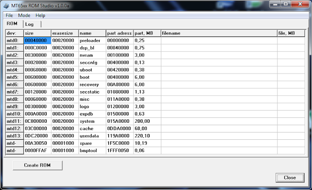
Task: Select the 'expdb' name cell
Action: [x=92, y=114]
